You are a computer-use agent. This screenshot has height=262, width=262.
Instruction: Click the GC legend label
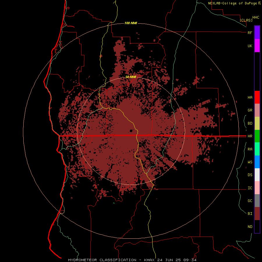[250, 201]
